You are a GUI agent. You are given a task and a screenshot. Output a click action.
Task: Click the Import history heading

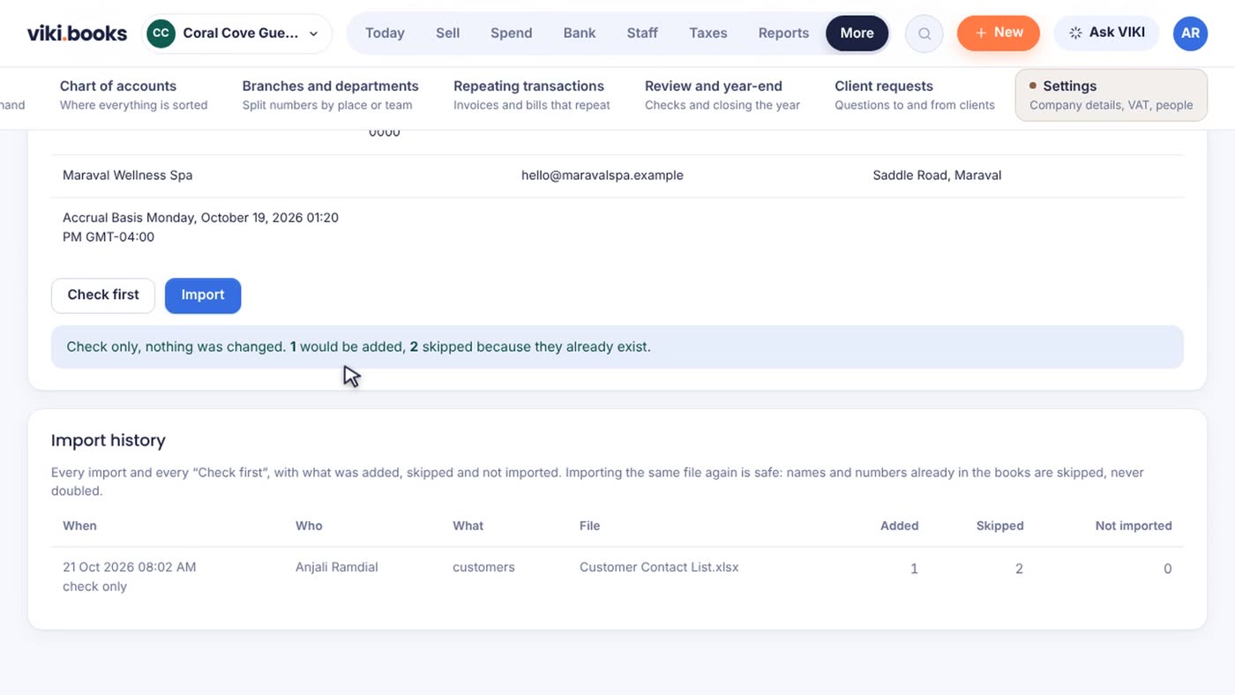point(109,440)
